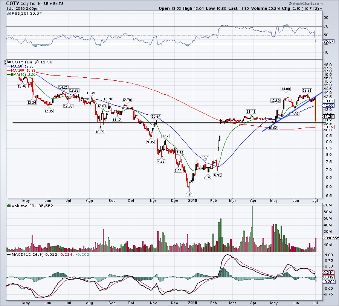Screen dimensions: 339x306
Task: Select the Low 10.86 header value
Action: pyautogui.click(x=216, y=8)
